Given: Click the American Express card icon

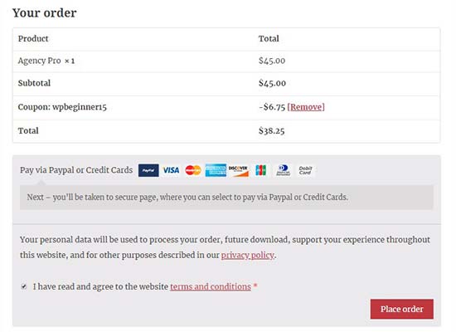Looking at the screenshot, I should 216,170.
